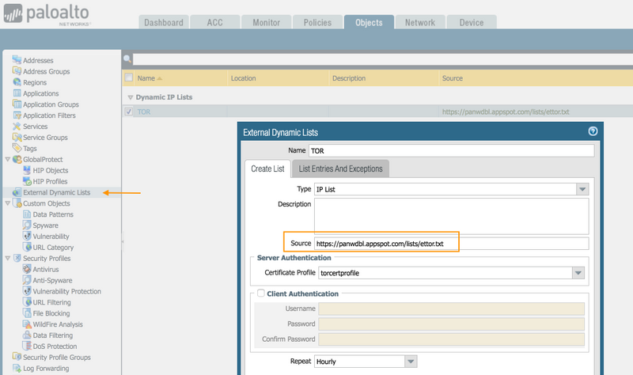
Task: Open External Dynamic Lists in sidebar
Action: pyautogui.click(x=56, y=192)
